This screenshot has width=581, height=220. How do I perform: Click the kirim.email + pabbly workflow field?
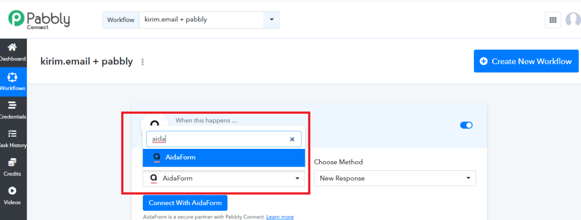201,20
